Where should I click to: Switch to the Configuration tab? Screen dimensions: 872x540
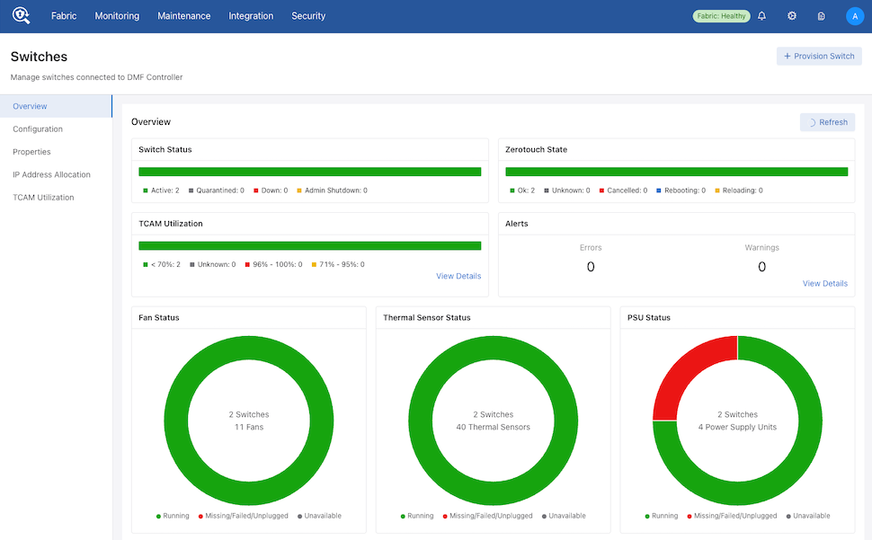(38, 129)
